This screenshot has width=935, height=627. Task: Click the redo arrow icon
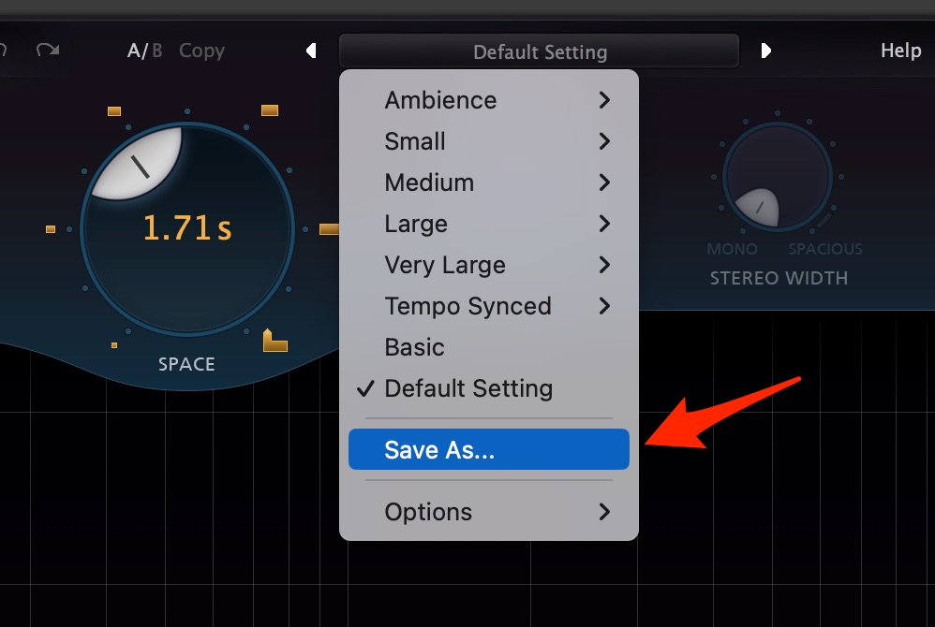click(x=48, y=50)
